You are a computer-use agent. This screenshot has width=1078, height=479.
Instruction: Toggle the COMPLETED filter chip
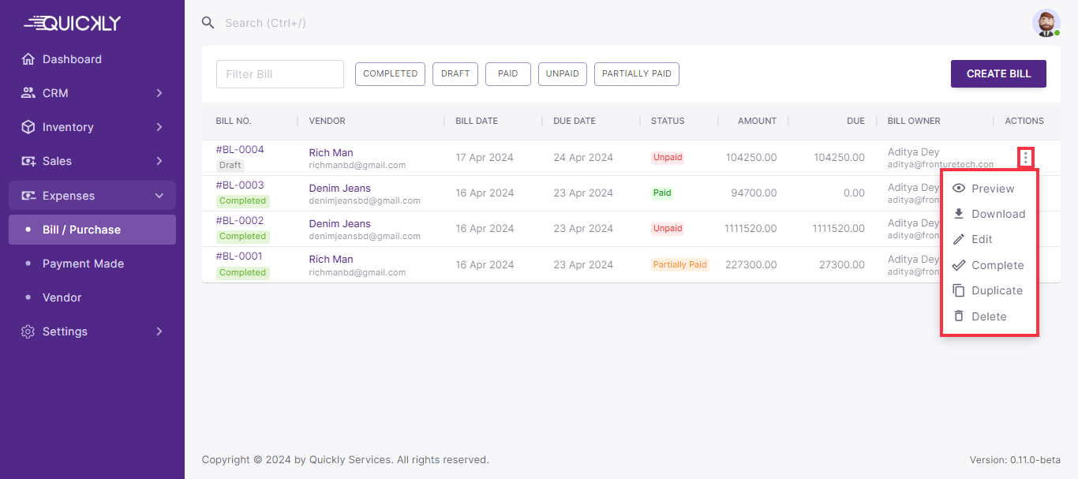pyautogui.click(x=390, y=74)
